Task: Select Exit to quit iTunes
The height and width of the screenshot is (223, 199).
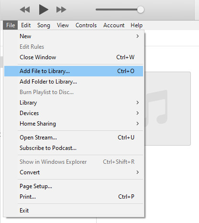Action: 74,211
